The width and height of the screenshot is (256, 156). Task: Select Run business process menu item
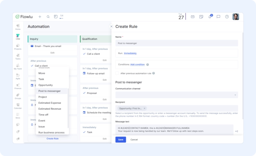pyautogui.click(x=51, y=132)
